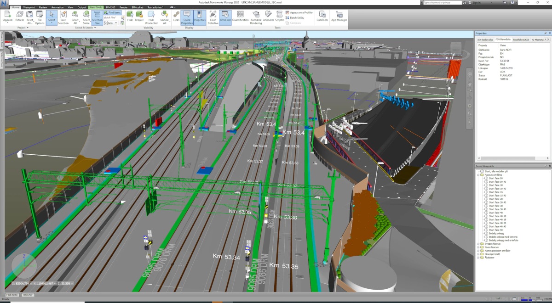Open the Clash Detective tool

click(x=213, y=17)
